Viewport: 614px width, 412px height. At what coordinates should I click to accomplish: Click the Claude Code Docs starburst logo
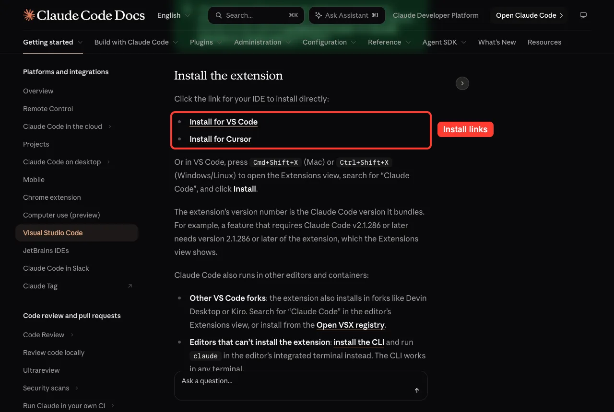coord(29,15)
